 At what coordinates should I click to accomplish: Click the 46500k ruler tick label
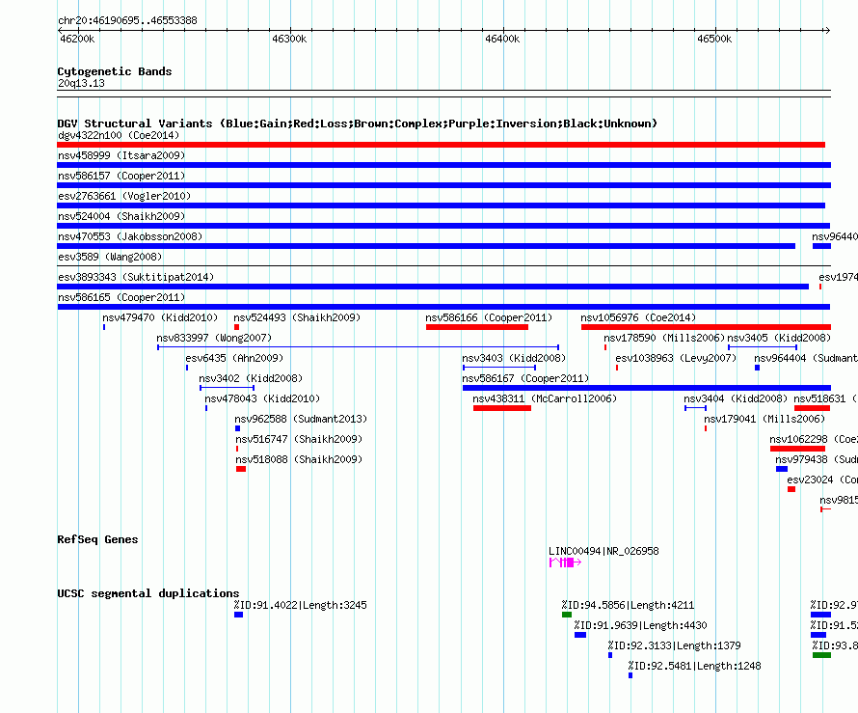click(714, 39)
